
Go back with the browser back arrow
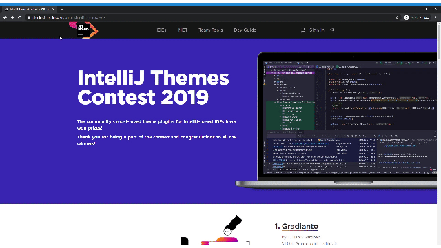pyautogui.click(x=5, y=17)
